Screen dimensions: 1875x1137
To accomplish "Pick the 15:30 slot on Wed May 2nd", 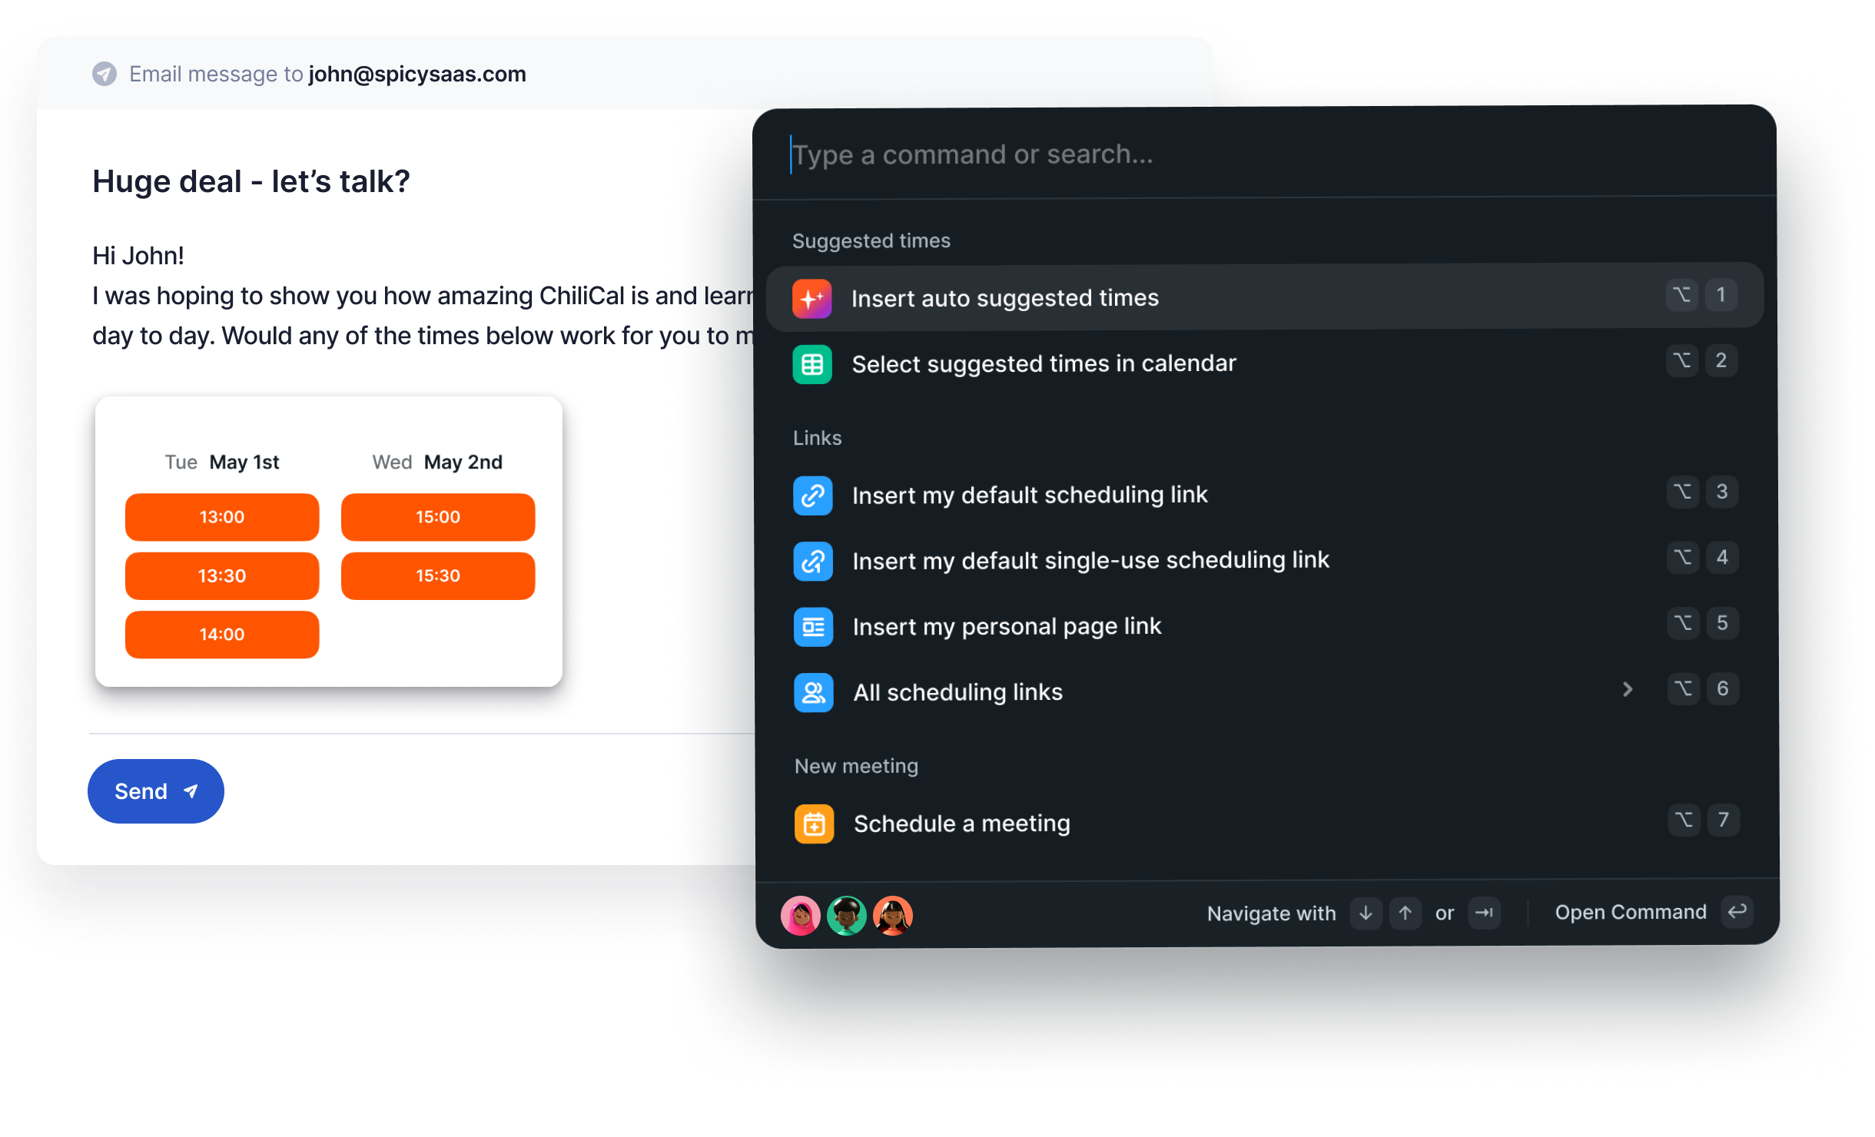I will click(x=438, y=576).
